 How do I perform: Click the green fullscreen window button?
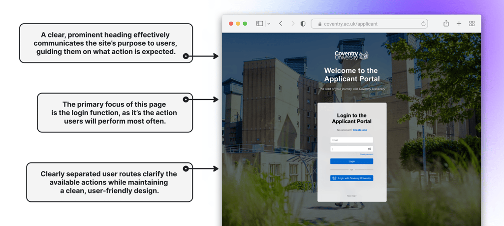(x=245, y=24)
